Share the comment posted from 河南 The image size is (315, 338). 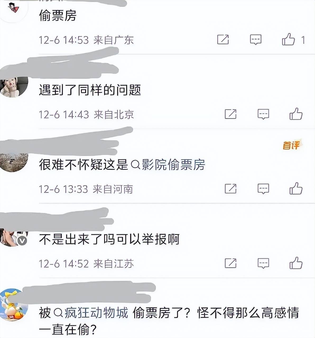point(230,189)
